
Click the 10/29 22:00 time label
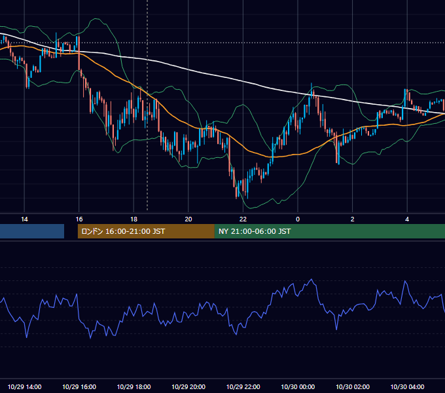(243, 386)
